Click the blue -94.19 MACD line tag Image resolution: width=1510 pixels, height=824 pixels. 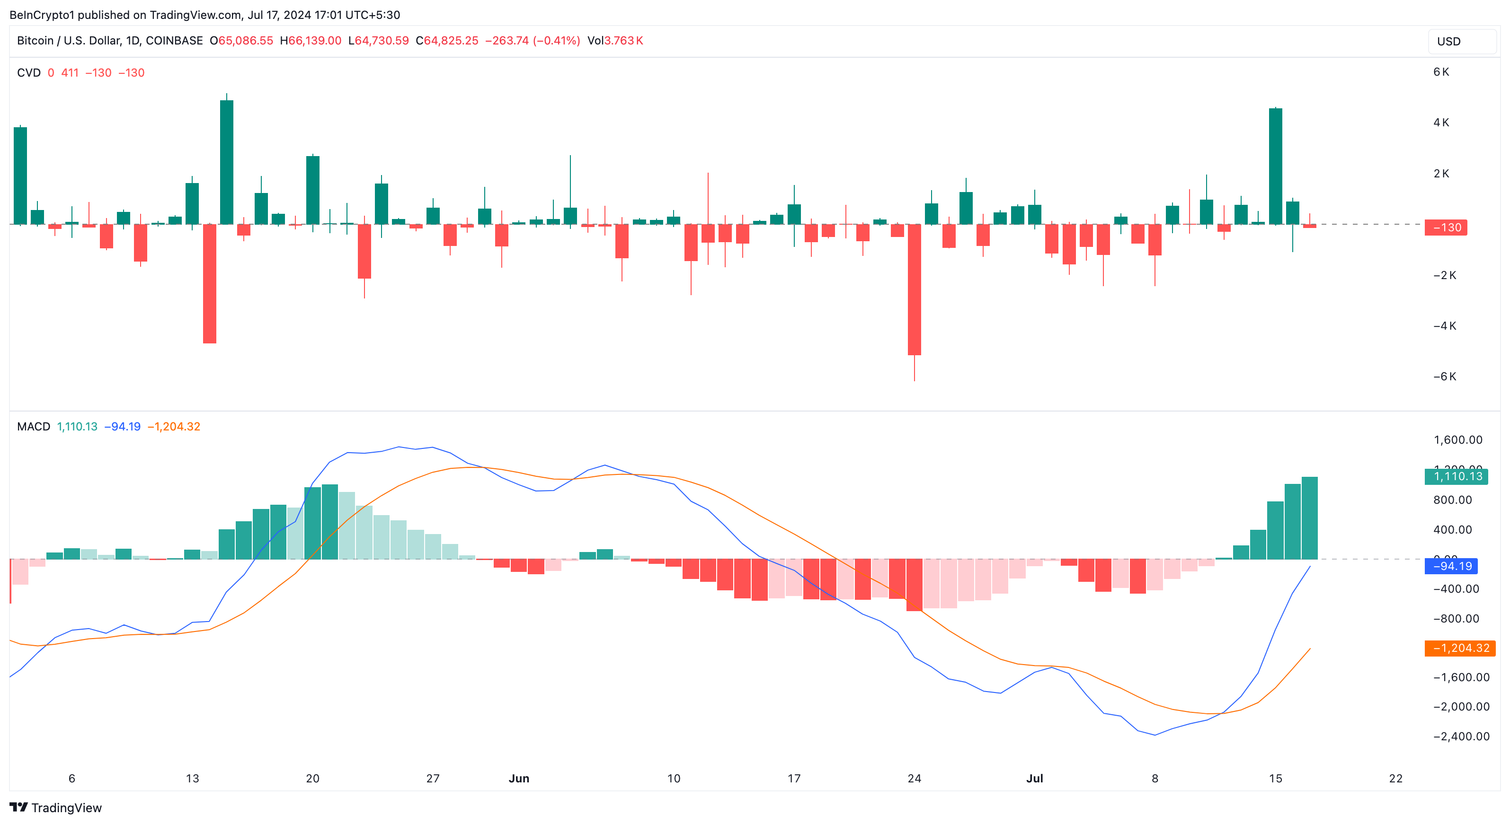pyautogui.click(x=1451, y=566)
